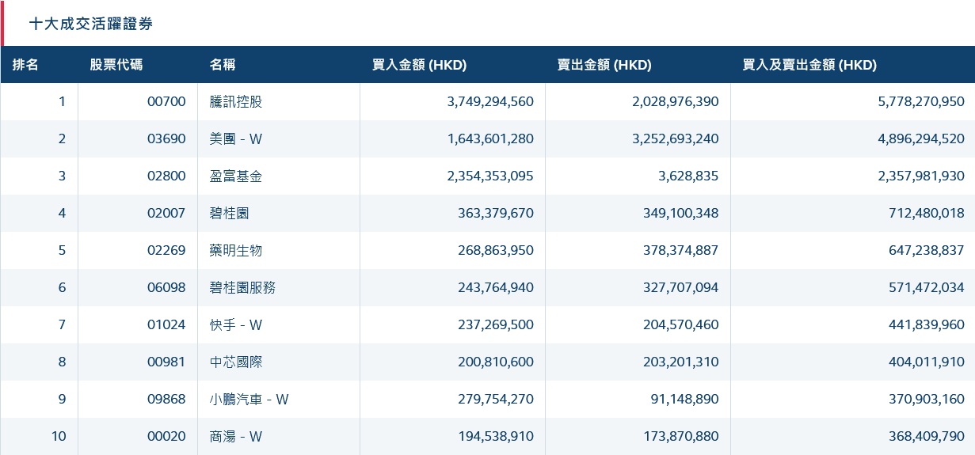Select buy amount 194,538,910
This screenshot has height=455, width=975.
point(496,436)
